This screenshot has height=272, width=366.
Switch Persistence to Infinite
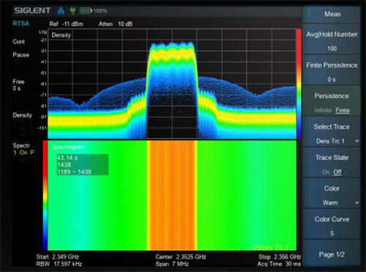tap(323, 110)
